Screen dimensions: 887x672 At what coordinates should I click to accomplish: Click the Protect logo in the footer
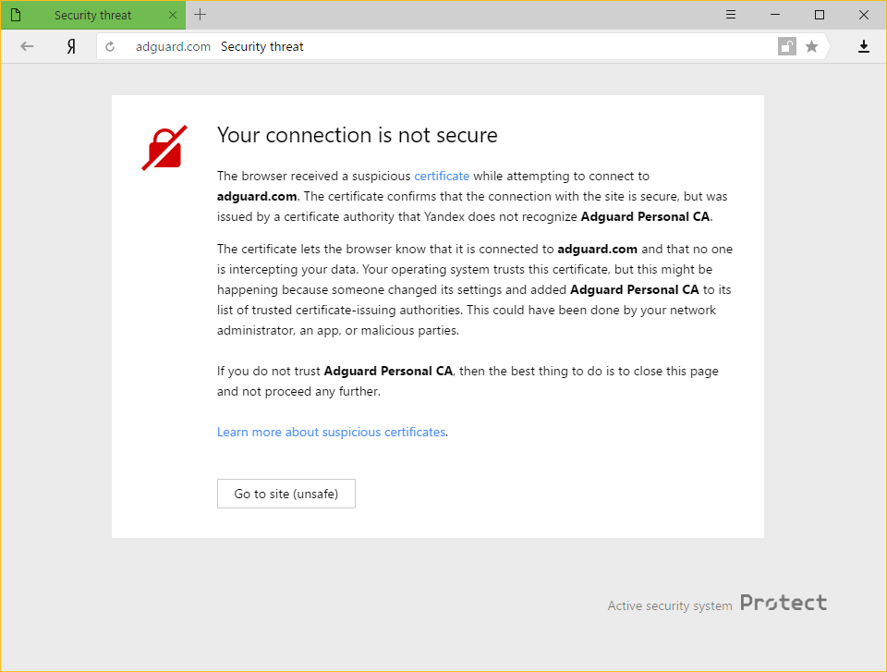784,603
